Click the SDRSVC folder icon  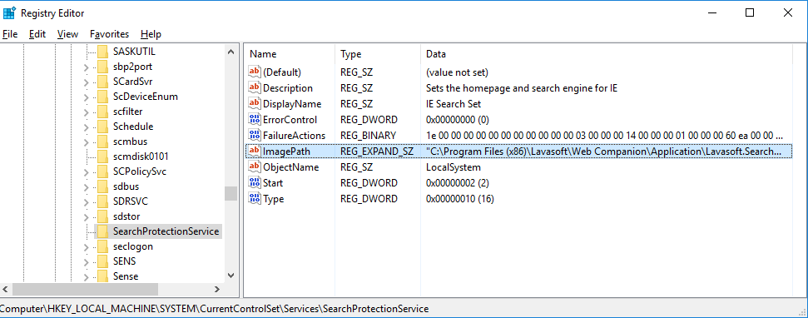pyautogui.click(x=102, y=201)
